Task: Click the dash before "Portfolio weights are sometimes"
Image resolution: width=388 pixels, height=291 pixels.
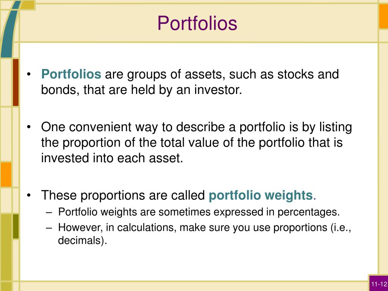Action: pos(49,212)
